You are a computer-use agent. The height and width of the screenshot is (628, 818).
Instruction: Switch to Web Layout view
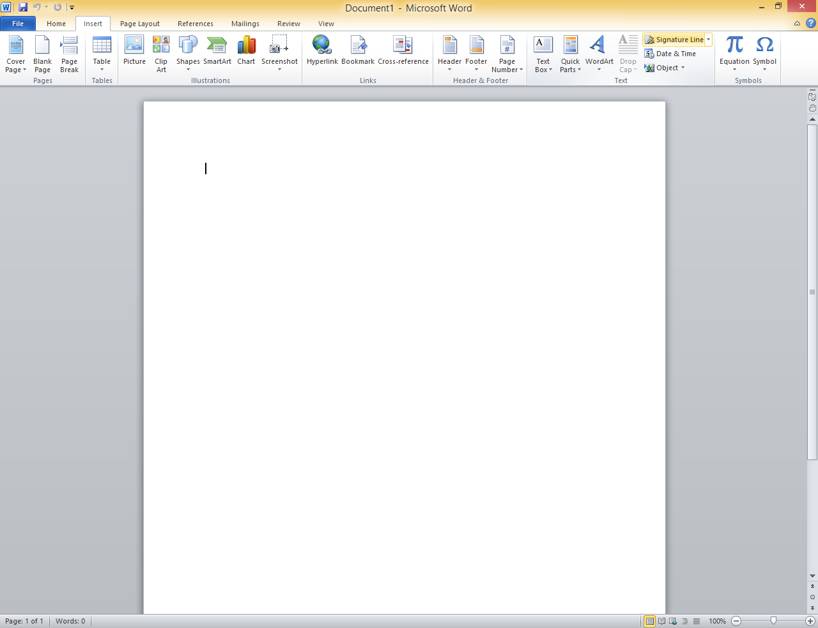point(673,621)
